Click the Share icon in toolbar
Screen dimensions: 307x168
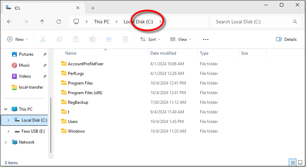click(109, 40)
